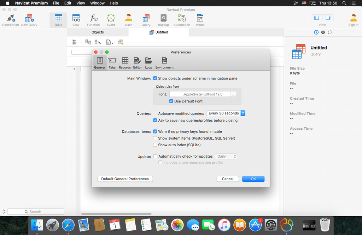Click the Backup toolbar icon
The image size is (362, 235).
(163, 20)
